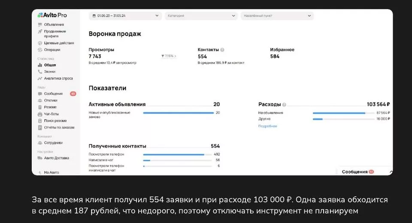Click the Полученные контакты heading
The width and height of the screenshot is (412, 223).
coord(117,146)
